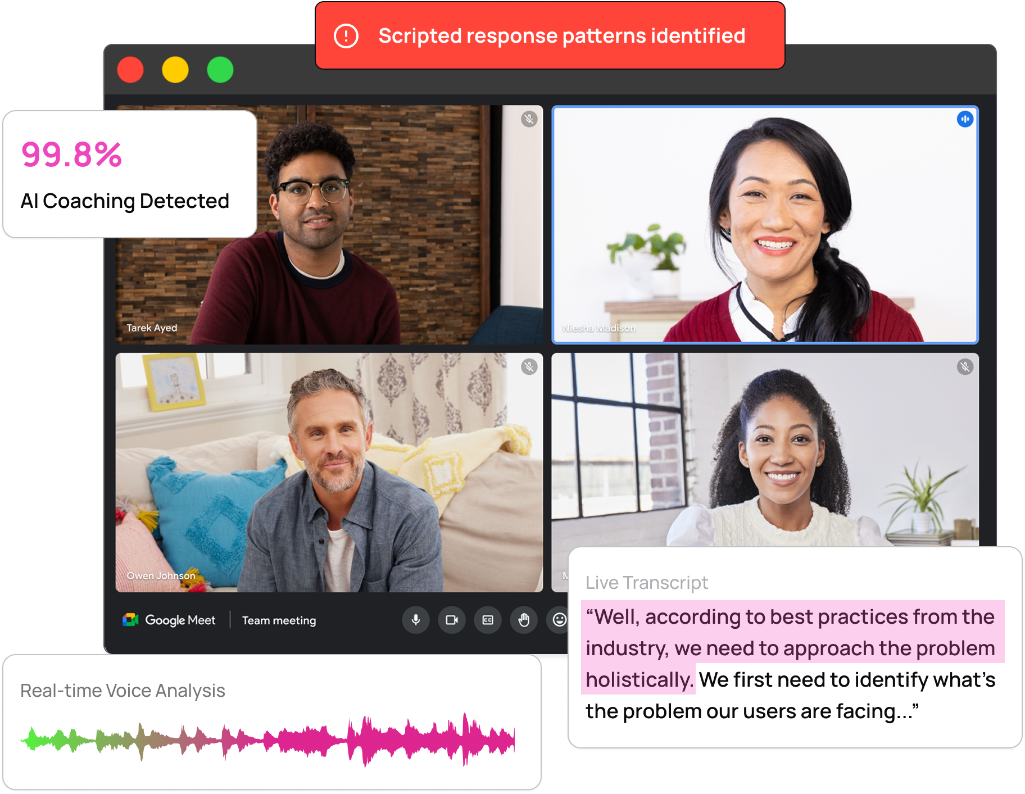Select Niesha Madison's video tile
This screenshot has height=794, width=1025.
click(x=765, y=225)
